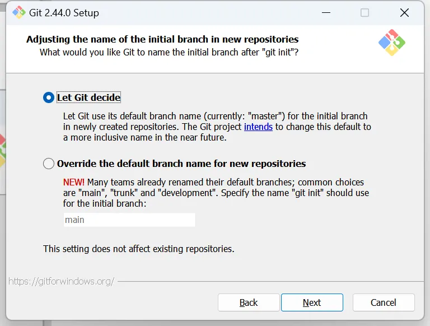Screen dimensions: 430x326
Task: Click the gitforwindows.org URL text
Action: tap(62, 281)
